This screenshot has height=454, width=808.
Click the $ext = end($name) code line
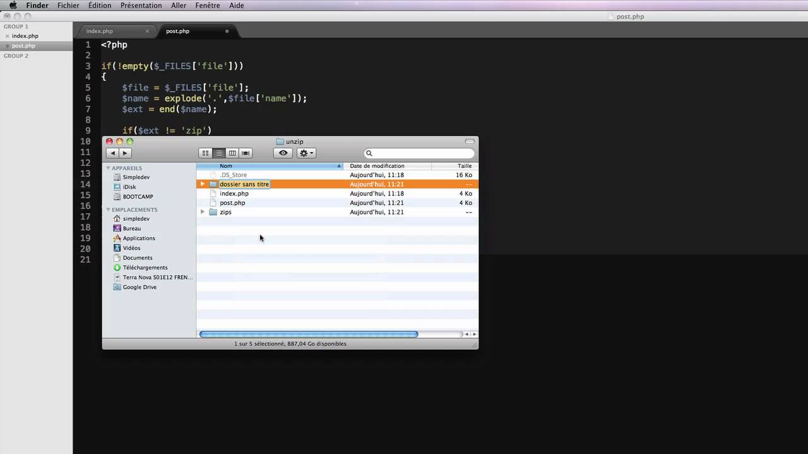169,109
